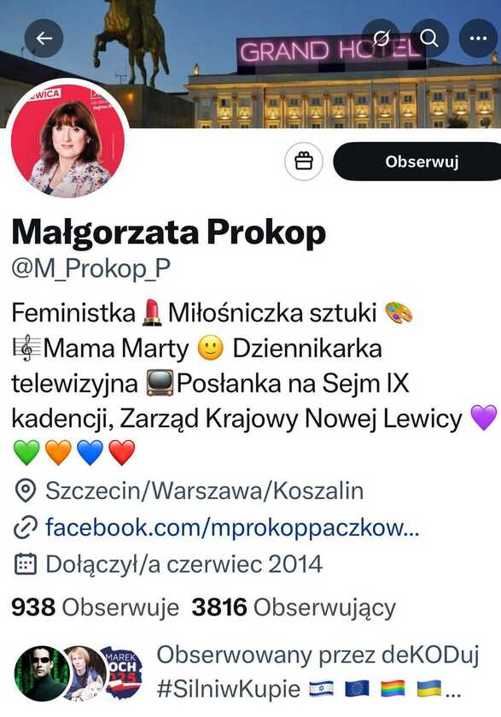View the 938 Obserwuje following list

[95, 608]
